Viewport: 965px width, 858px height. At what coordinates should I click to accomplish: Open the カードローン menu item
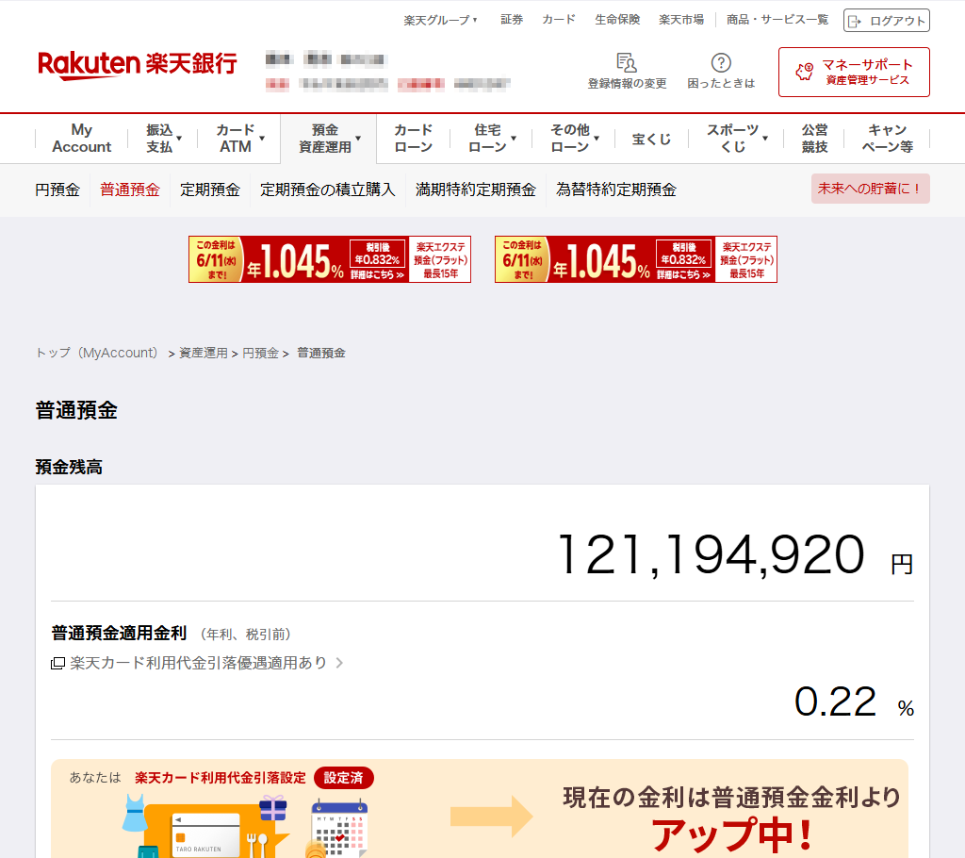click(413, 139)
